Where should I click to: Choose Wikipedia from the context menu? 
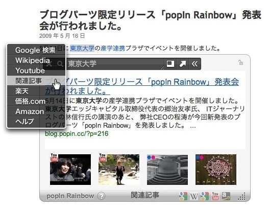click(36, 60)
